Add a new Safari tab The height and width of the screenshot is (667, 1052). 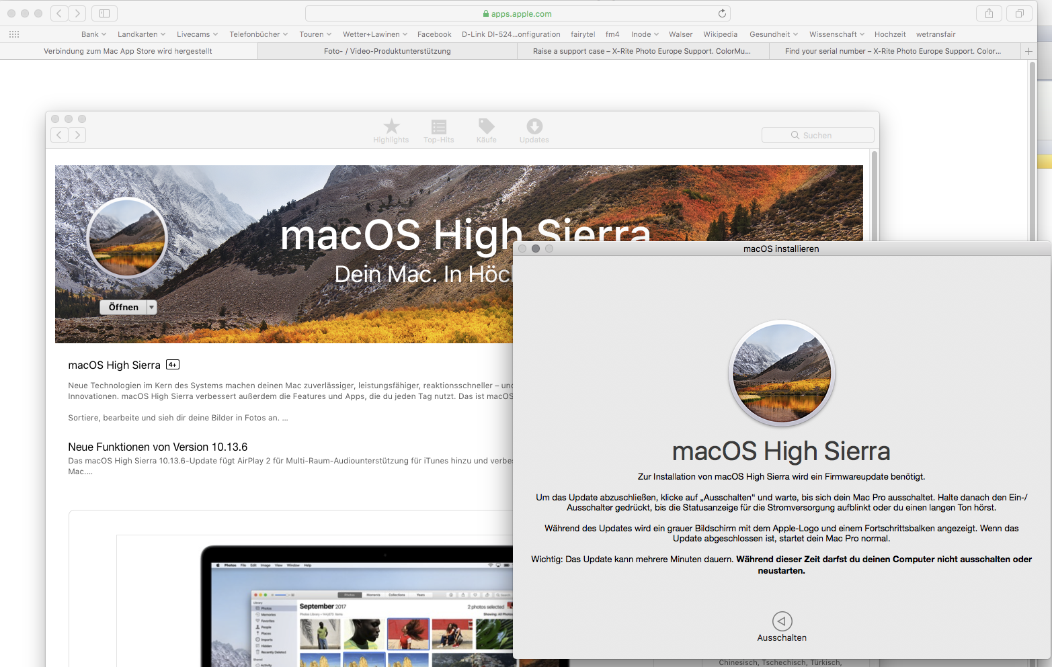click(1028, 51)
